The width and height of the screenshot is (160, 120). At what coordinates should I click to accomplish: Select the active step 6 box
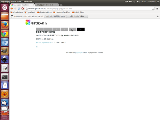81,29
